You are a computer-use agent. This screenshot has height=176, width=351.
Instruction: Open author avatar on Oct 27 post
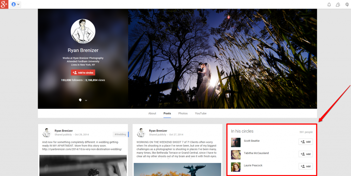[x=141, y=133]
